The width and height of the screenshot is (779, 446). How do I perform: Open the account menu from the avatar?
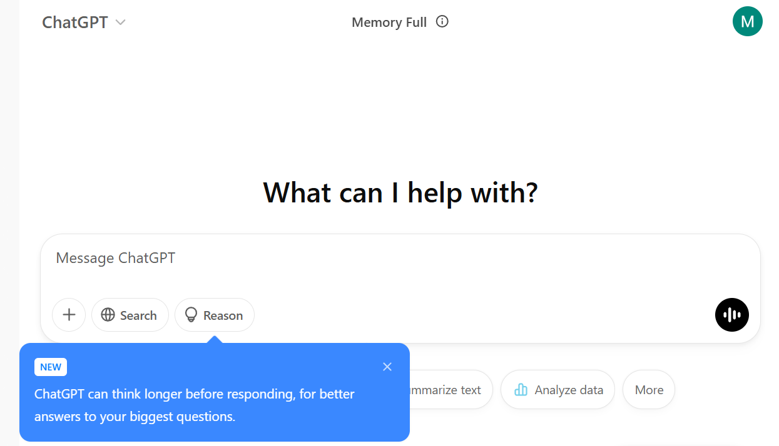[x=747, y=21]
